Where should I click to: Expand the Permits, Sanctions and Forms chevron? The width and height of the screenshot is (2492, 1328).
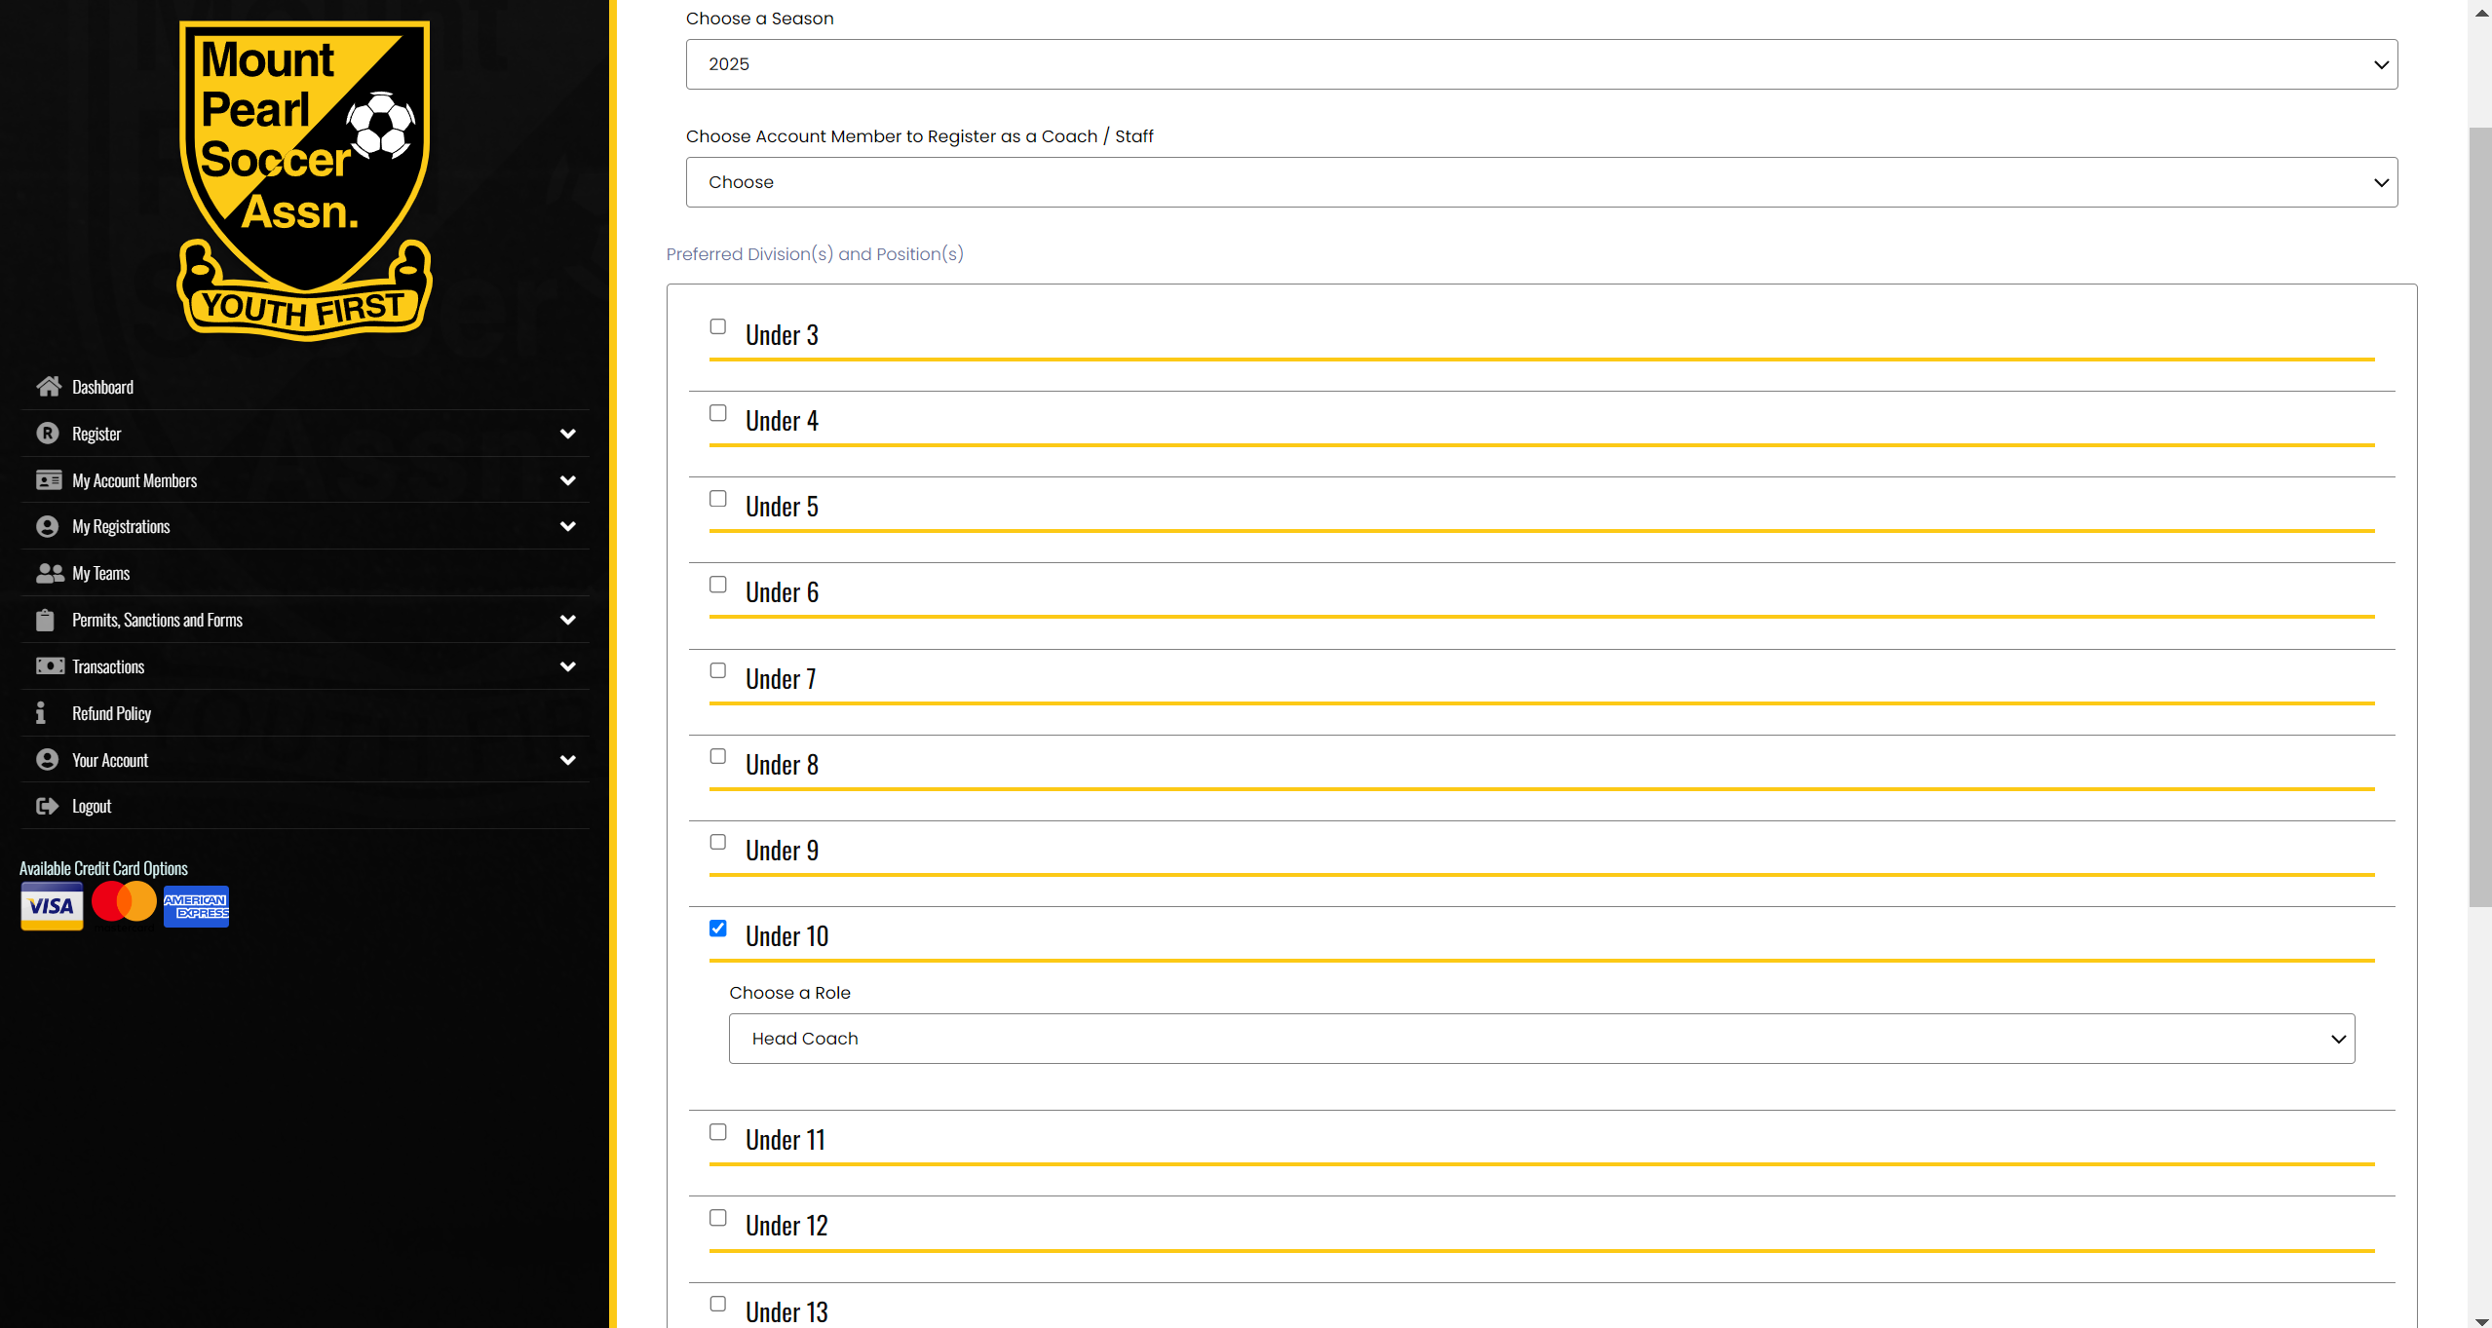[x=568, y=620]
